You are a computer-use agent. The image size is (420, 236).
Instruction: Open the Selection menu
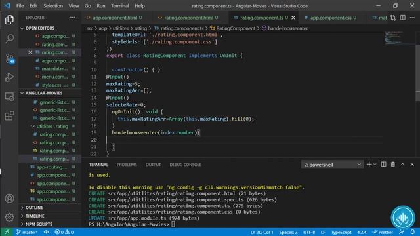pyautogui.click(x=53, y=6)
